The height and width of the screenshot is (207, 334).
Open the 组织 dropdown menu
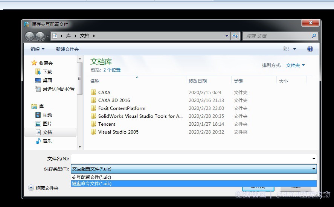(x=37, y=49)
